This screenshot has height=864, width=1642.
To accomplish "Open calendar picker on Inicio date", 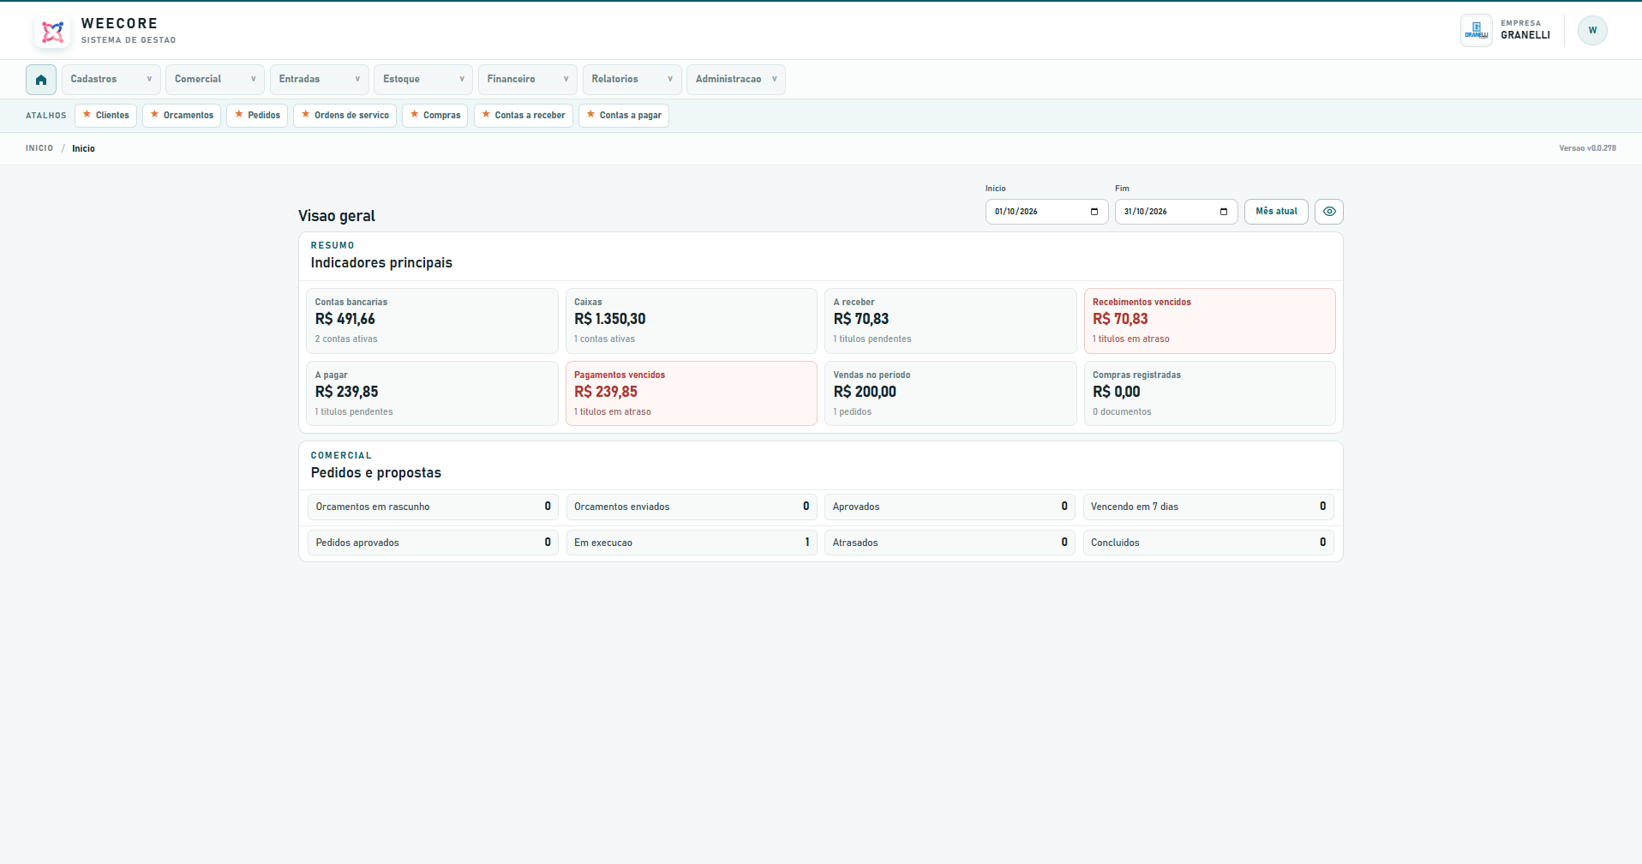I will point(1094,212).
